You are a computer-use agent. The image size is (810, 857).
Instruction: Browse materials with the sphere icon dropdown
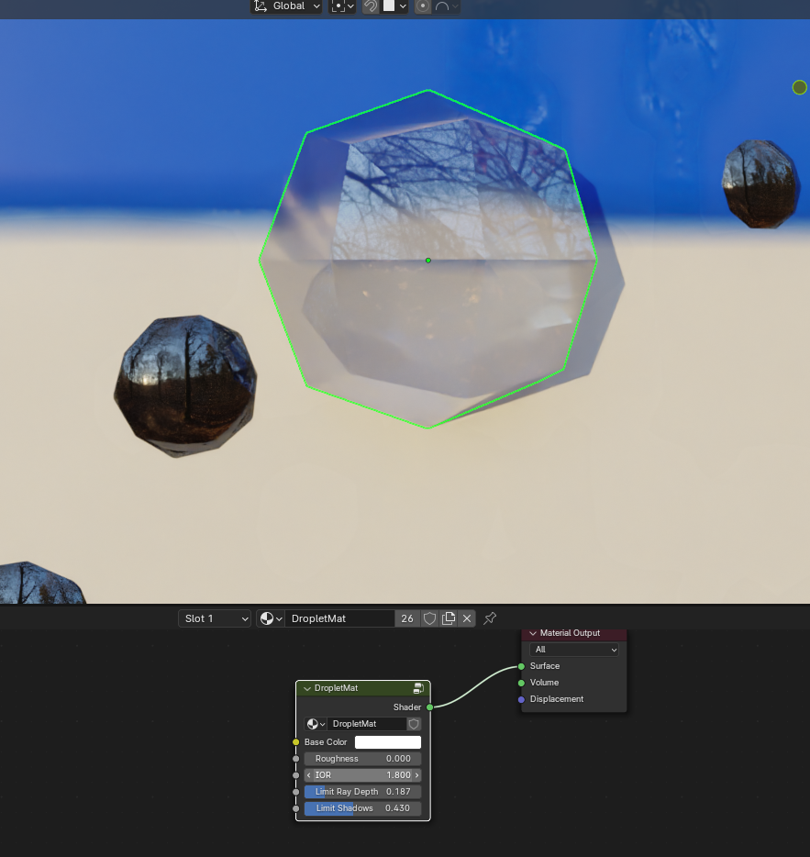click(271, 618)
